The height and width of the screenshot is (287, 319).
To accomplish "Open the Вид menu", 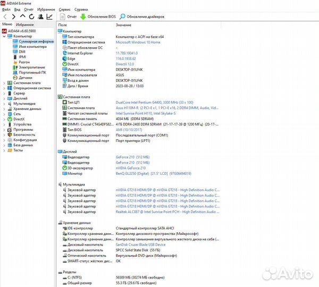I will coord(17,10).
